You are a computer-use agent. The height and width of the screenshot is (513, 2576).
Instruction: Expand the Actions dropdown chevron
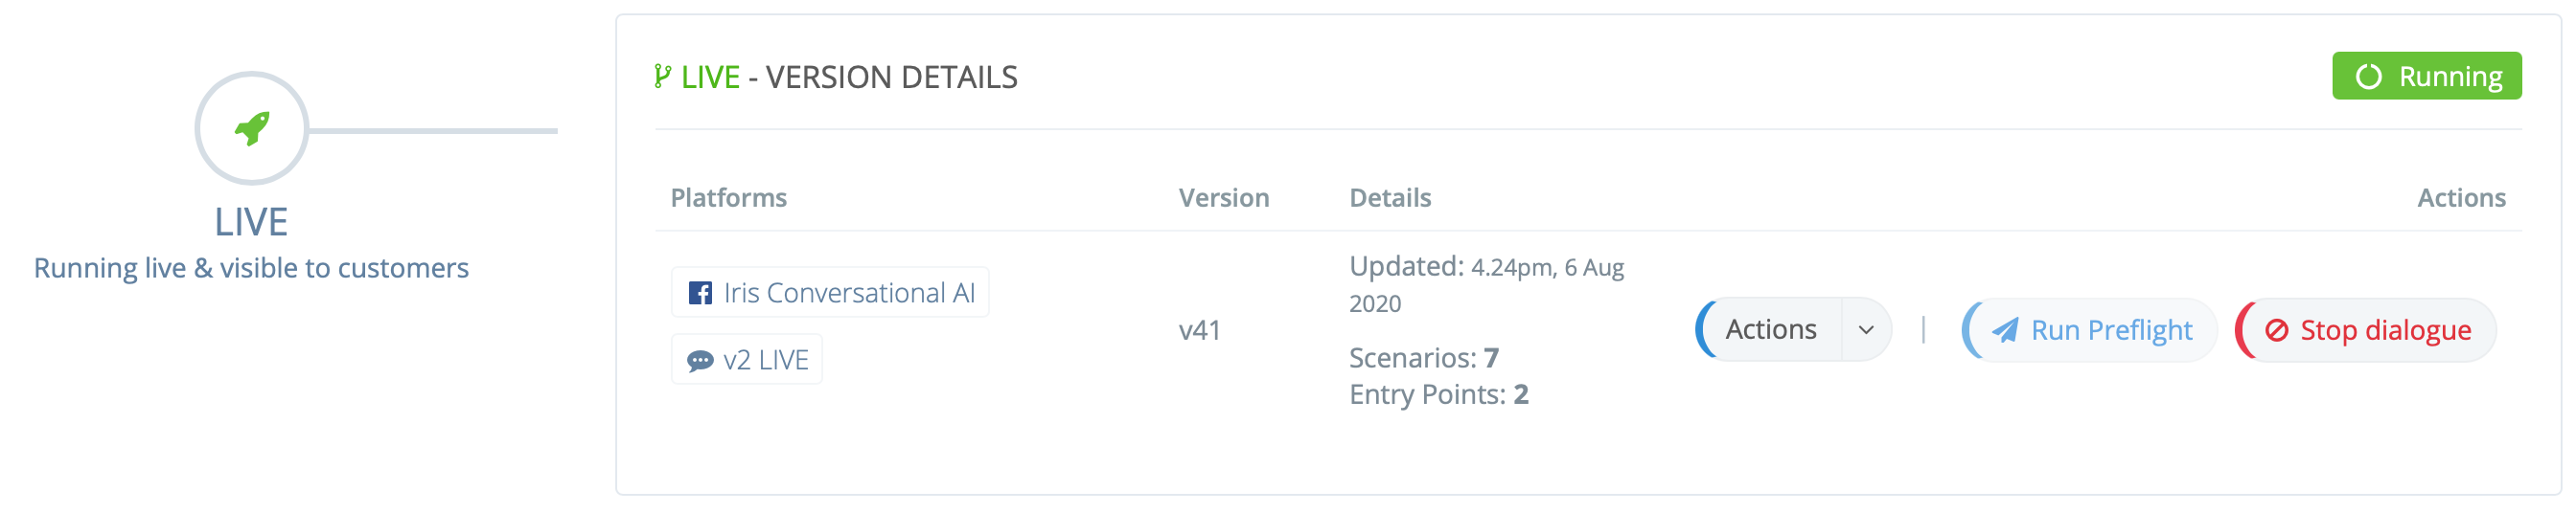(1866, 330)
